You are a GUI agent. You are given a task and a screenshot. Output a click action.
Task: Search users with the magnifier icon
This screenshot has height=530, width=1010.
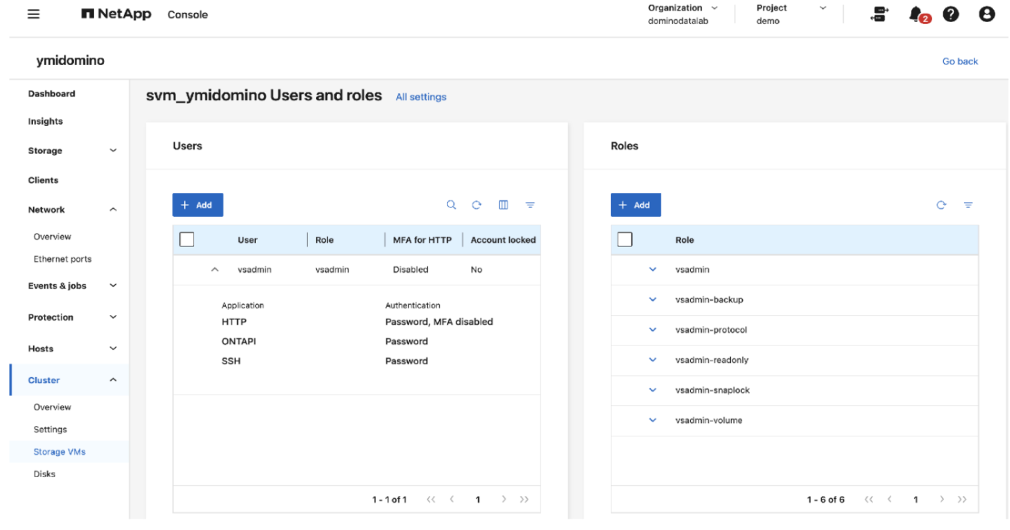(x=451, y=205)
